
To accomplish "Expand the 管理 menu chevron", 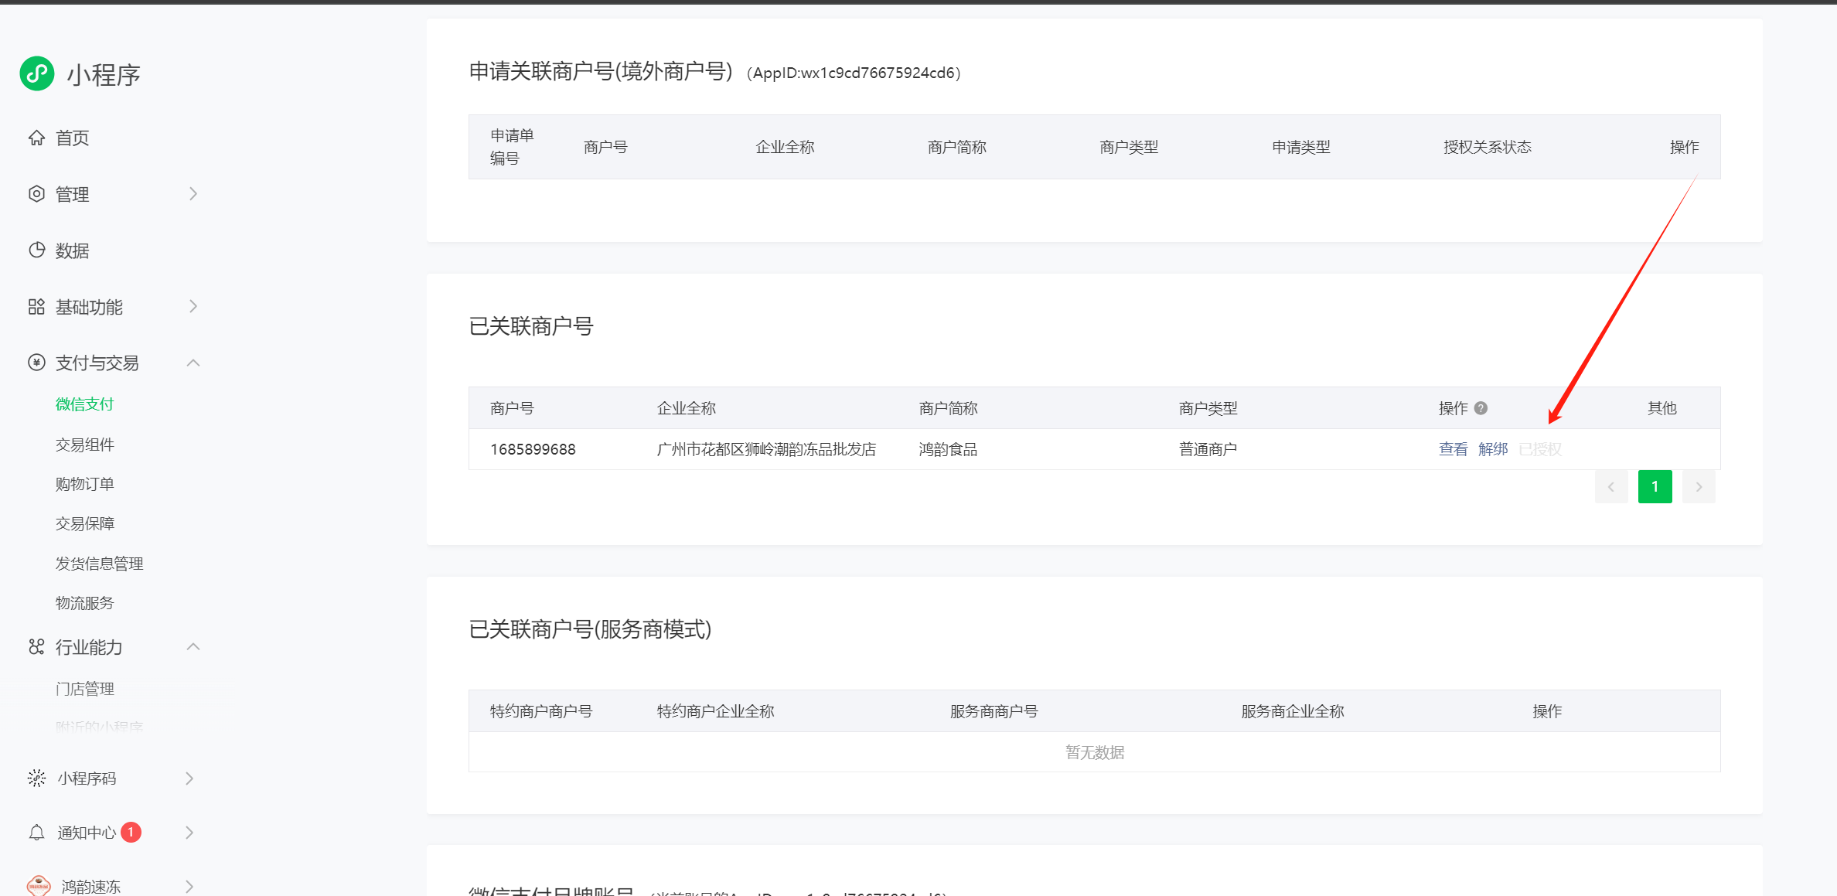I will 193,194.
